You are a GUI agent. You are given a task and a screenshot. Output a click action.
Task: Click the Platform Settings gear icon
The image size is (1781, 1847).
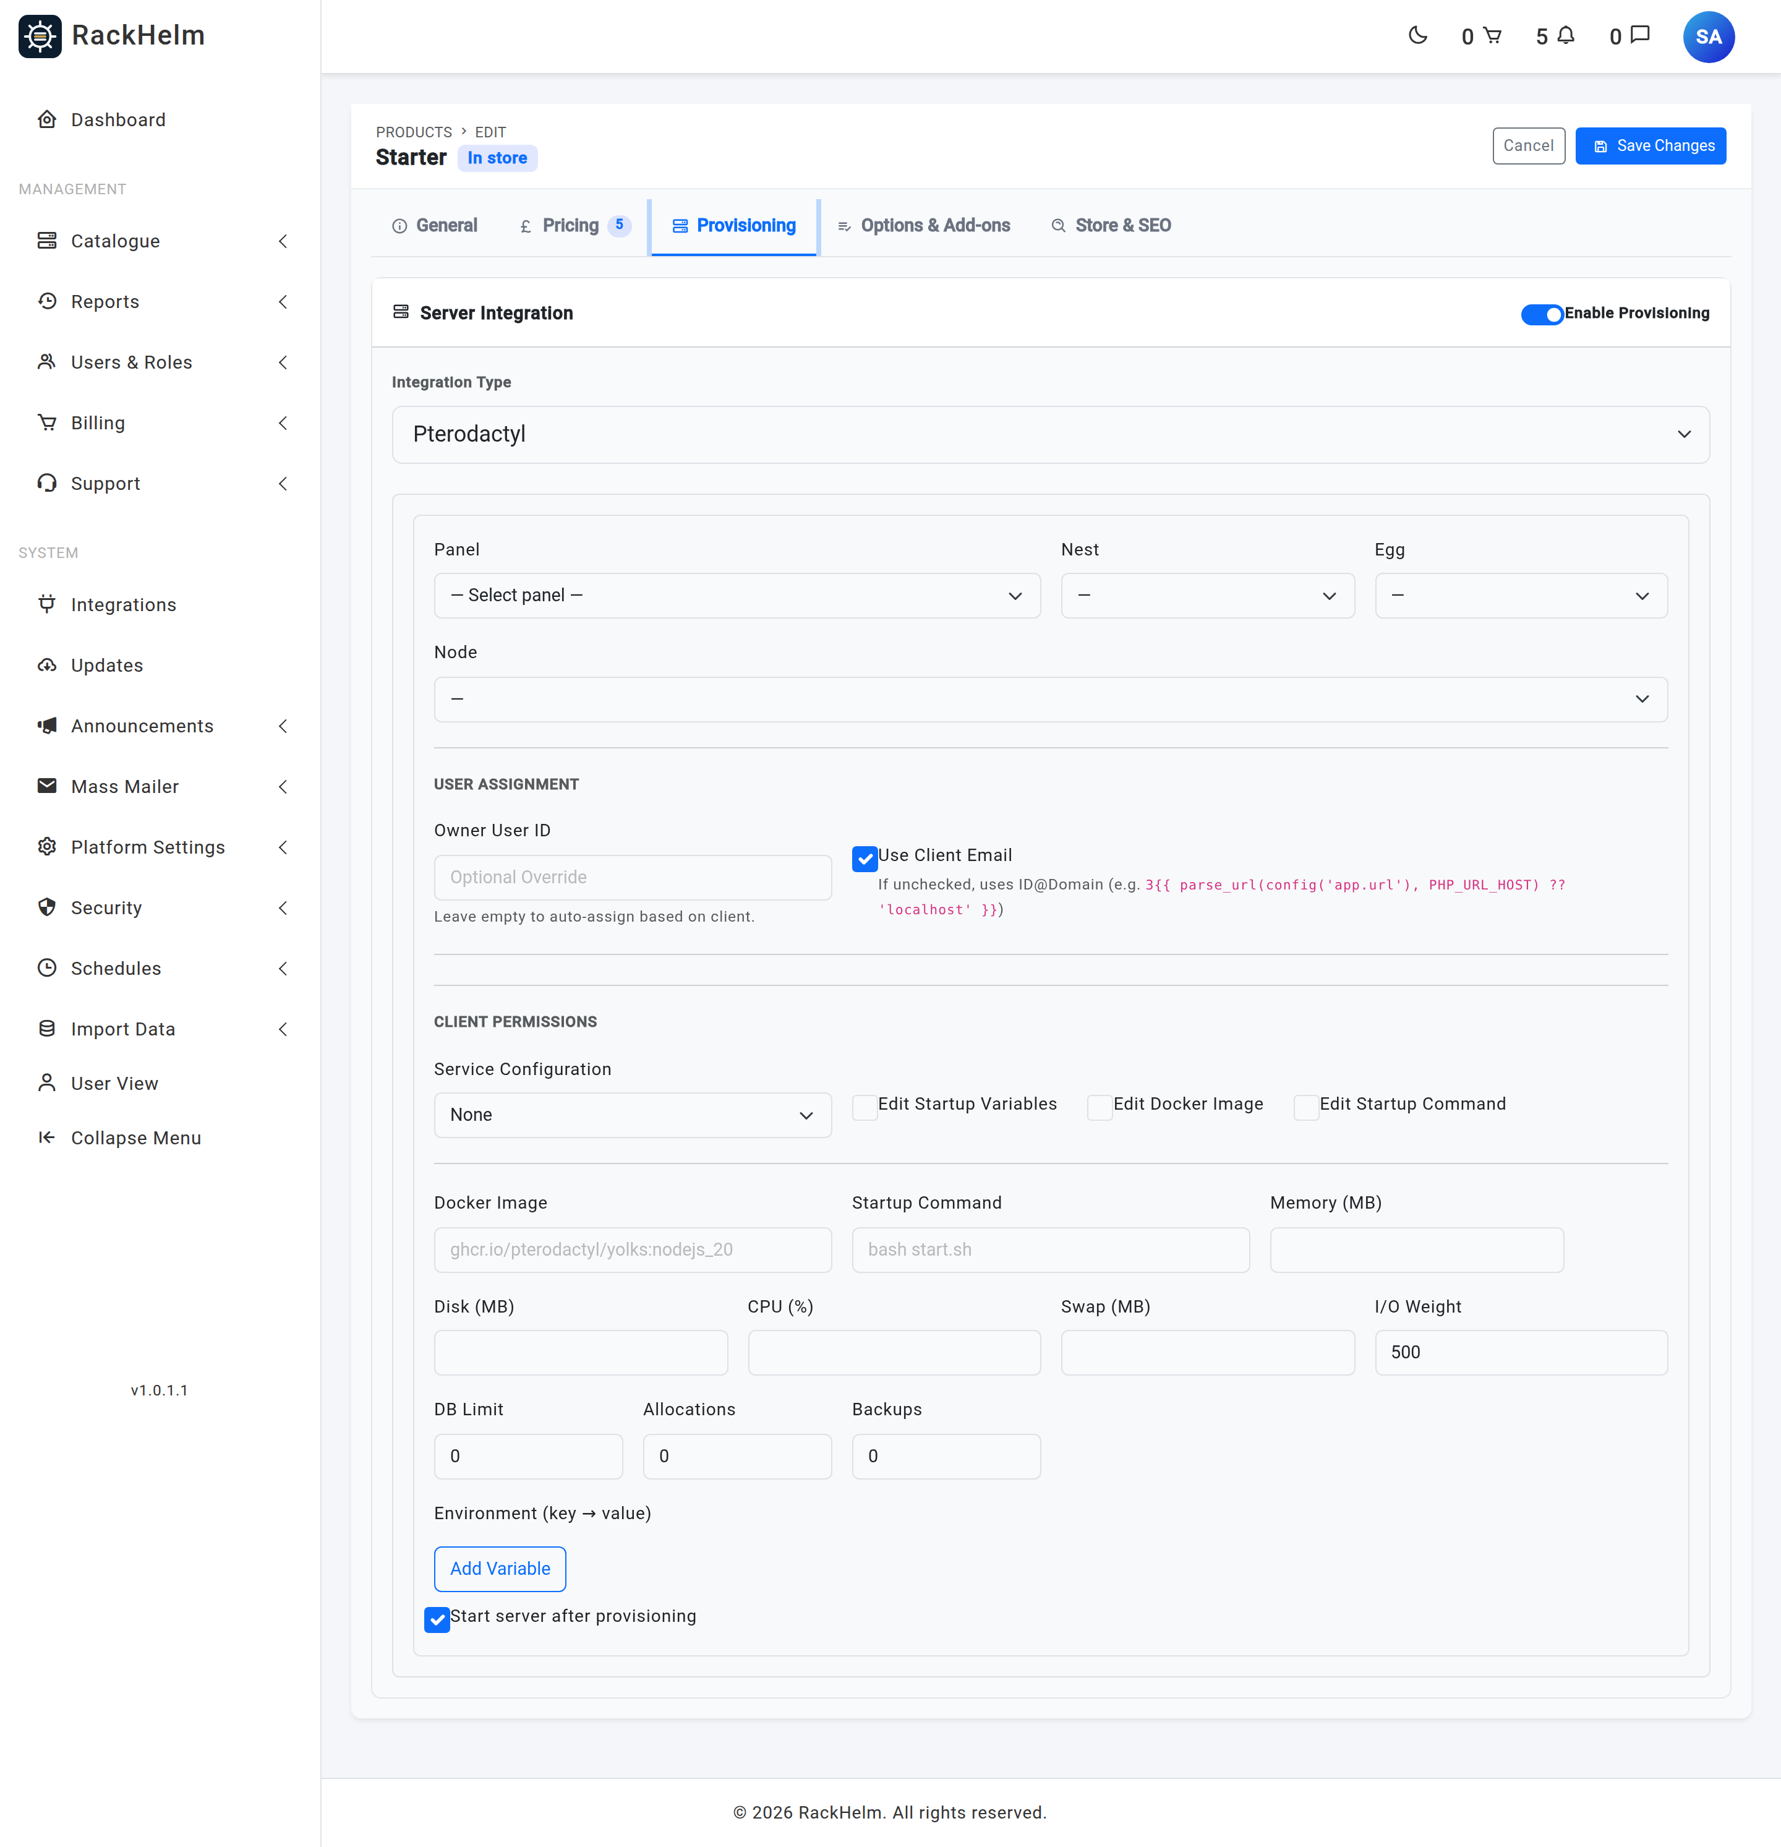[x=46, y=846]
